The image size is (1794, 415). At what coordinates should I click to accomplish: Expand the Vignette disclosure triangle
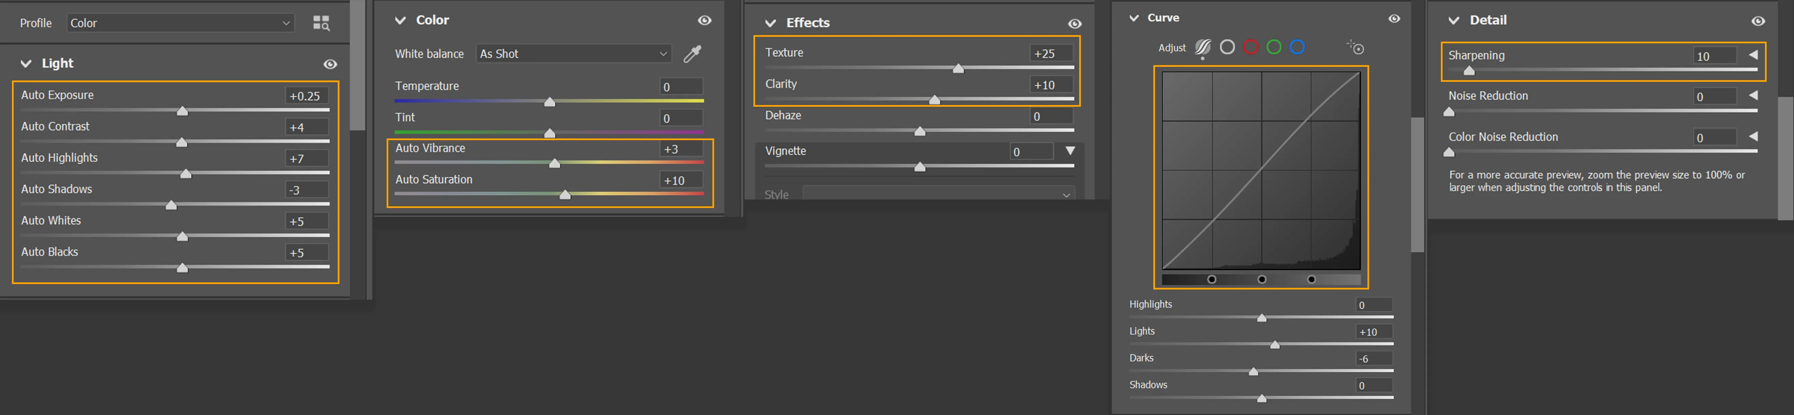(x=1070, y=151)
